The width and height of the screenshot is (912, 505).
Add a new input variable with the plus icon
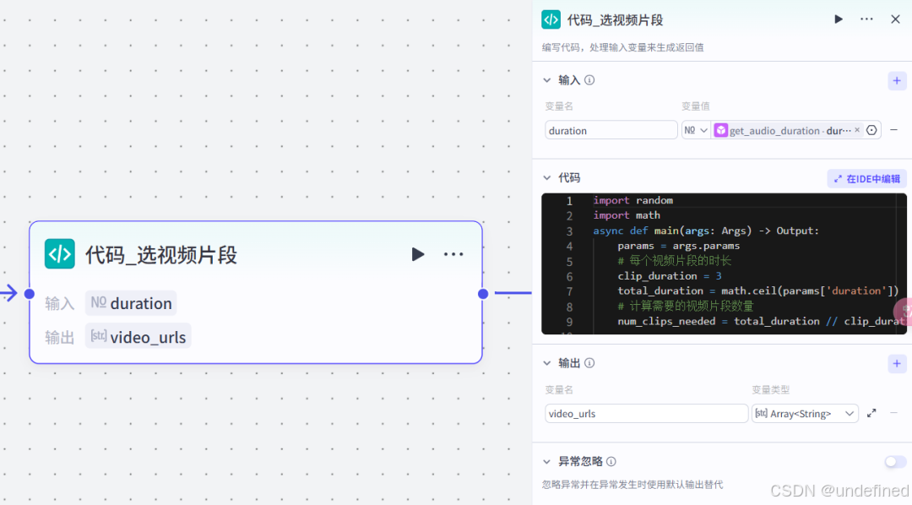tap(897, 80)
